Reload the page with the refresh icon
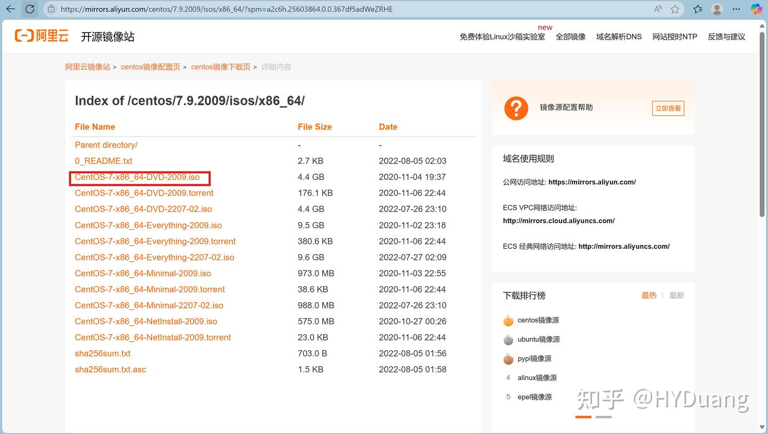768x434 pixels. point(30,9)
